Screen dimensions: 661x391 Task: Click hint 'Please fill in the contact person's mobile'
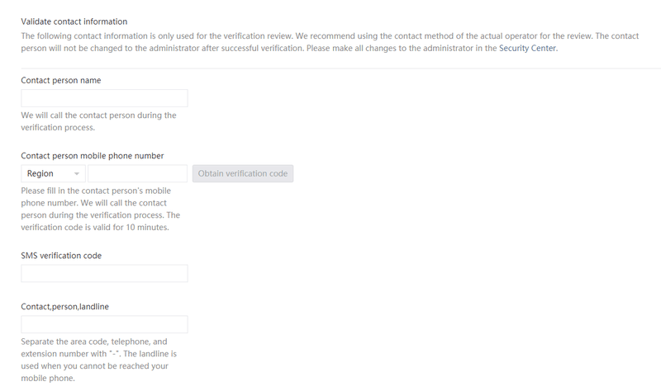[x=96, y=191]
